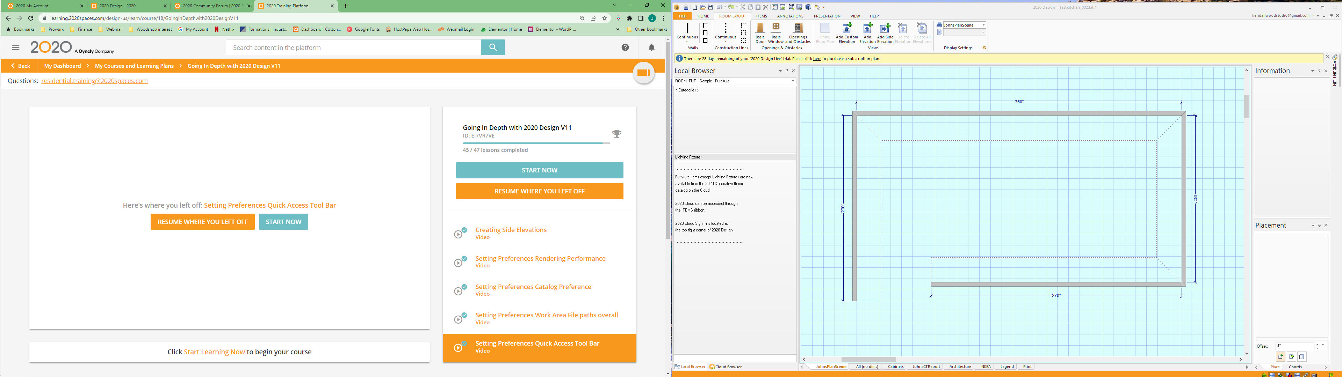Pin the Local Browser panel

tap(787, 71)
